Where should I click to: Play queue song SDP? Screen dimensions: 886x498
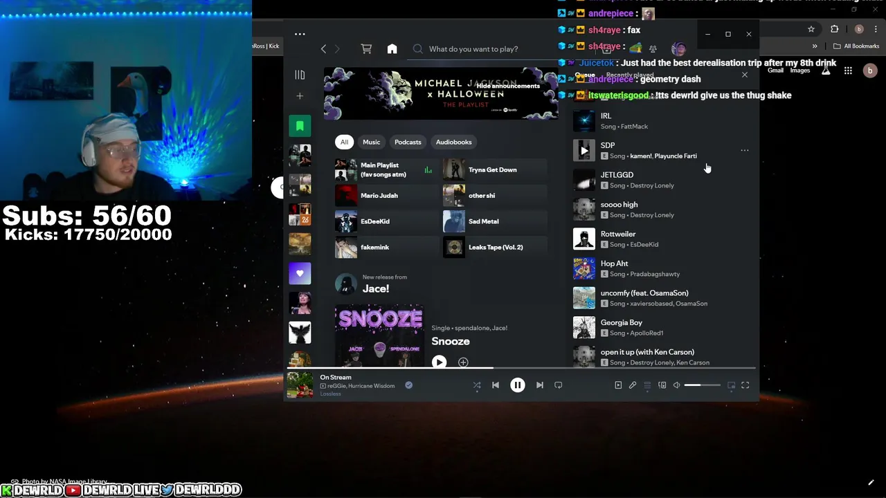click(x=584, y=150)
